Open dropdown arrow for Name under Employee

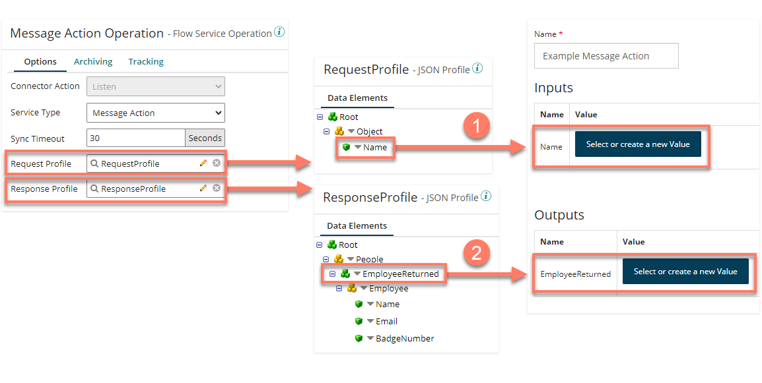click(371, 305)
